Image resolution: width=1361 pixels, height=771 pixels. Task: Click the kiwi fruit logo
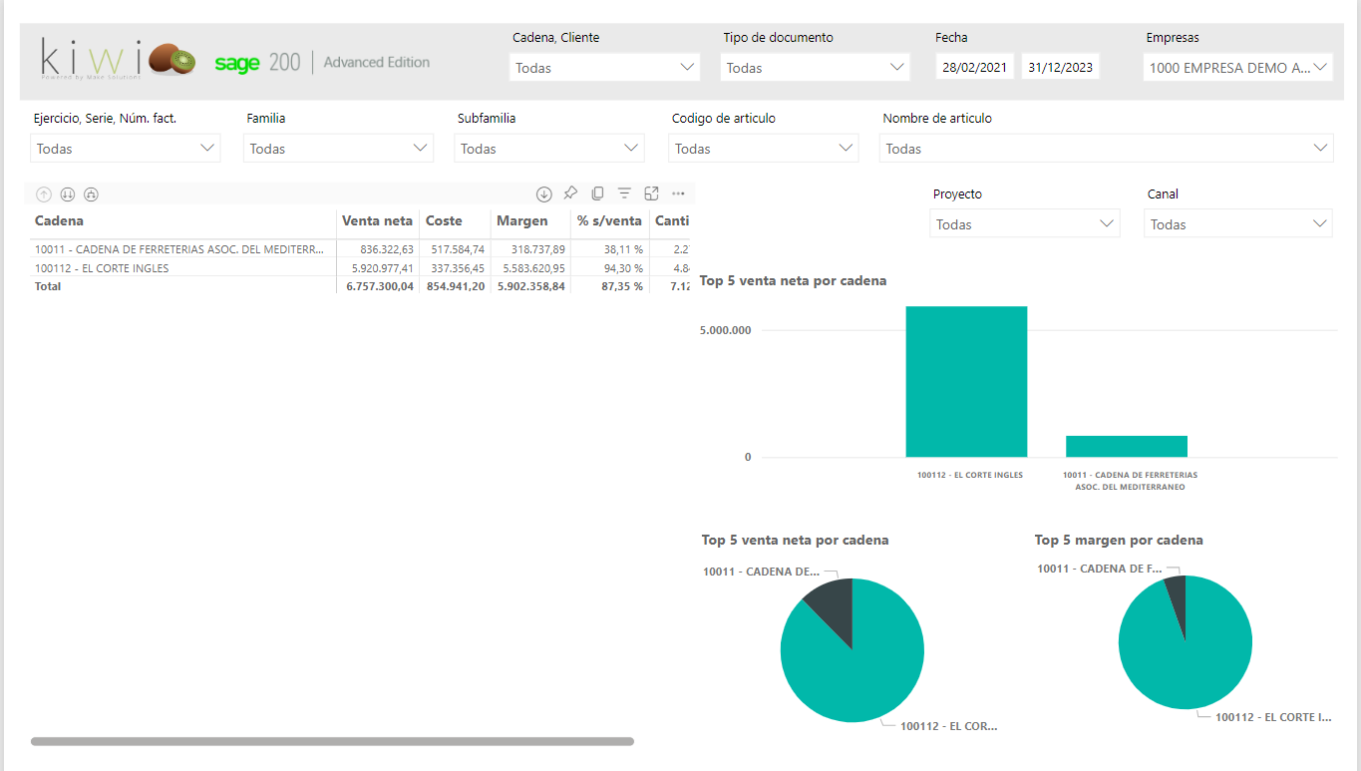(172, 59)
